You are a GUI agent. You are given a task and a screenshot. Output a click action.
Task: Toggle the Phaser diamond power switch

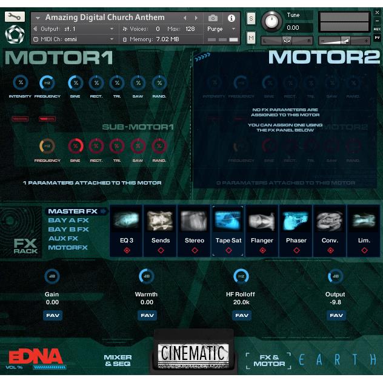(x=296, y=250)
